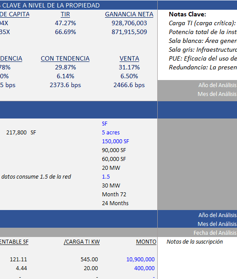Screen dimensions: 237x279
Task: Click the 150,000 SF input cell
Action: coord(115,141)
